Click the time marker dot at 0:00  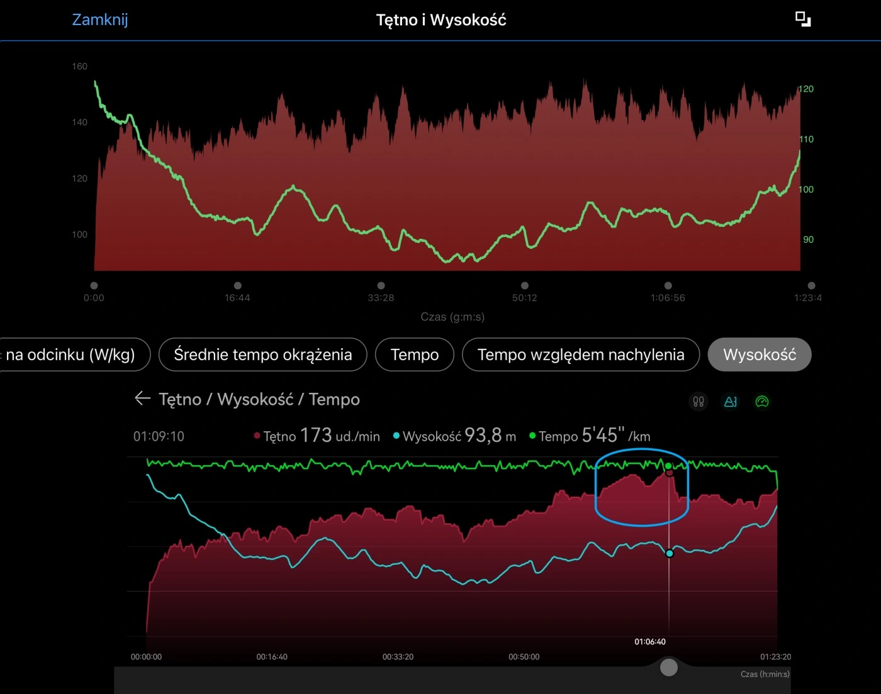[x=94, y=285]
